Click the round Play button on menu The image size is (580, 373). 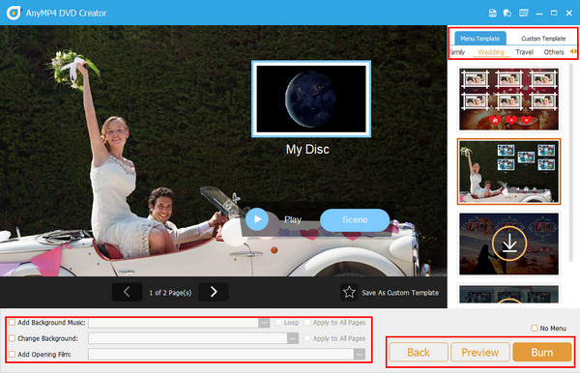pos(257,219)
